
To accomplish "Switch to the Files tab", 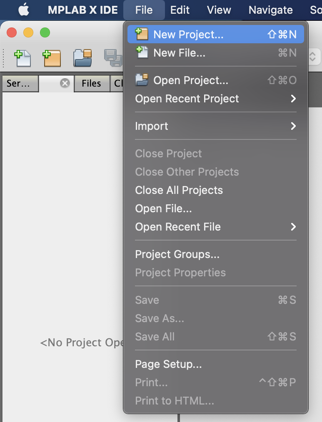I will coord(91,83).
